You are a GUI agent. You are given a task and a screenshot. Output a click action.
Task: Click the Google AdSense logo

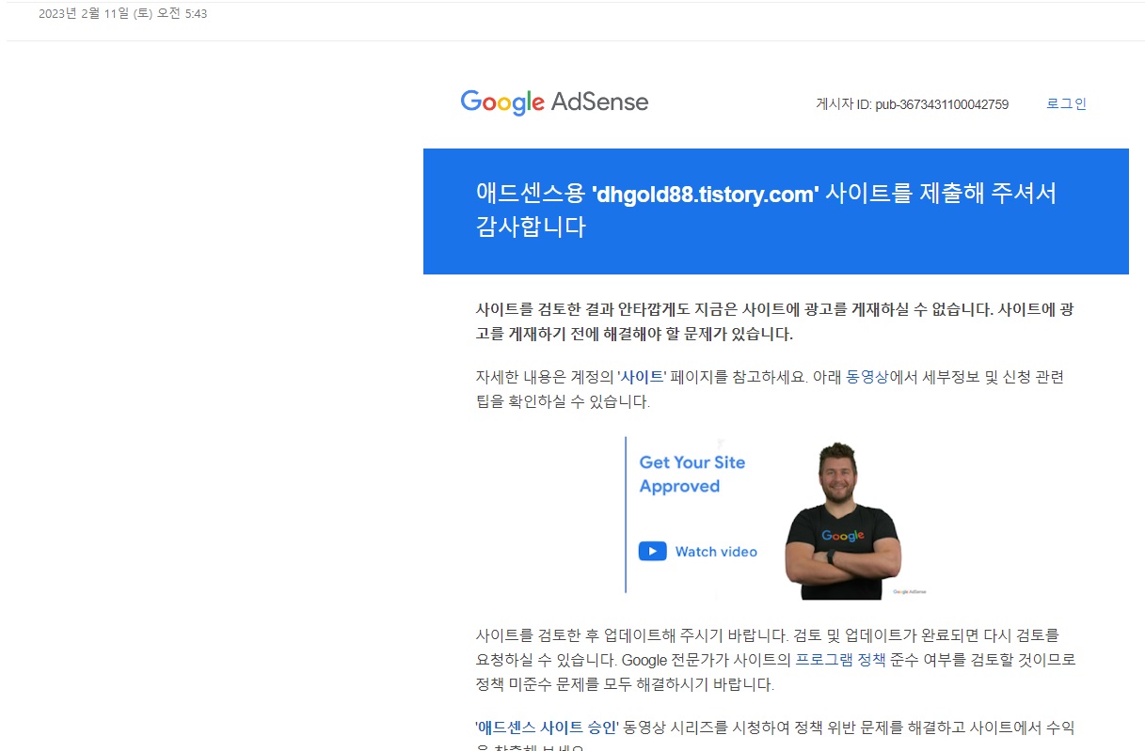point(554,102)
